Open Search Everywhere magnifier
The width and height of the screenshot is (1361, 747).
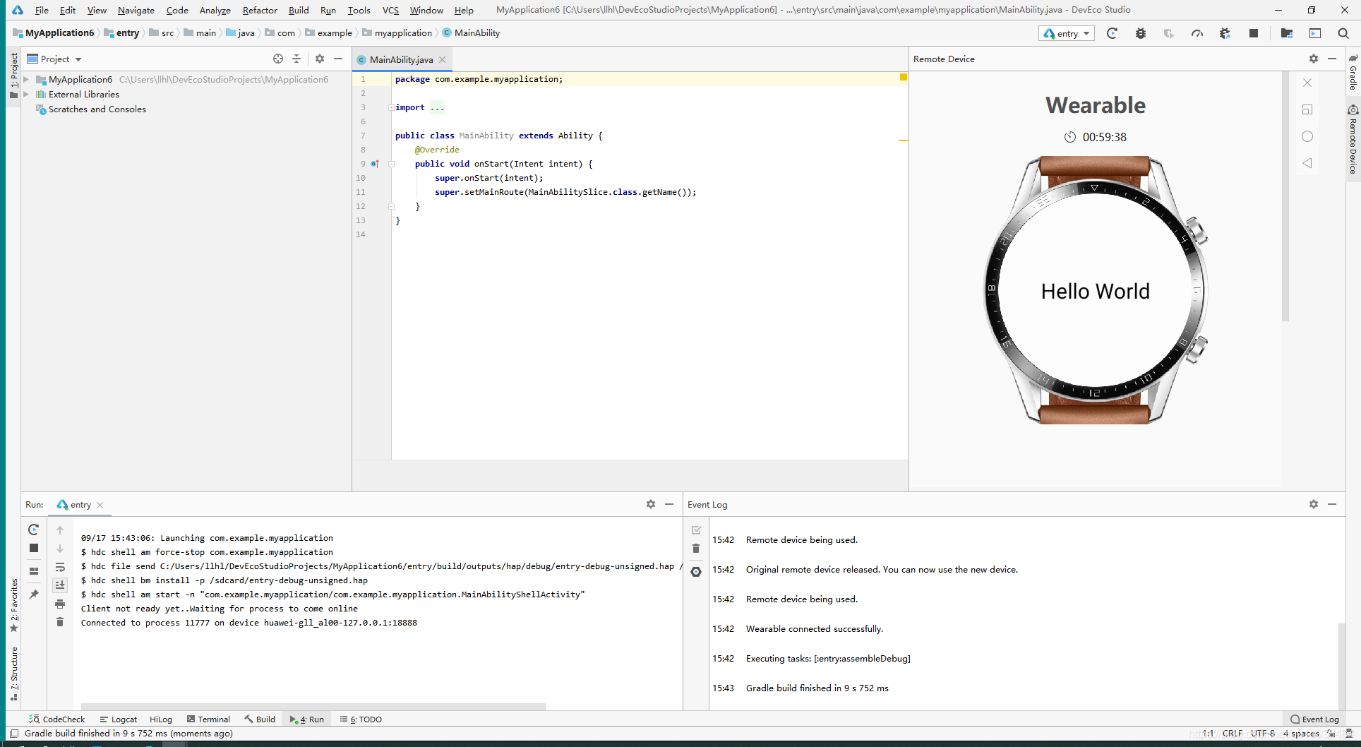coord(1343,33)
